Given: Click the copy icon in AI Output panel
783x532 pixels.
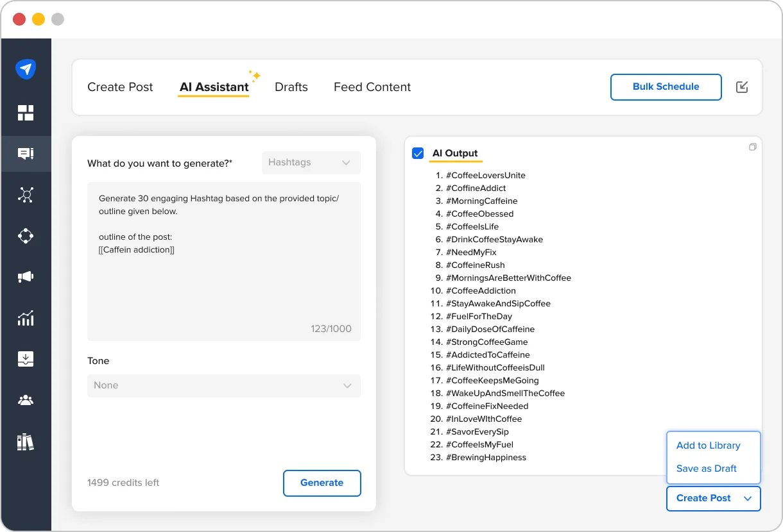Looking at the screenshot, I should tap(753, 147).
